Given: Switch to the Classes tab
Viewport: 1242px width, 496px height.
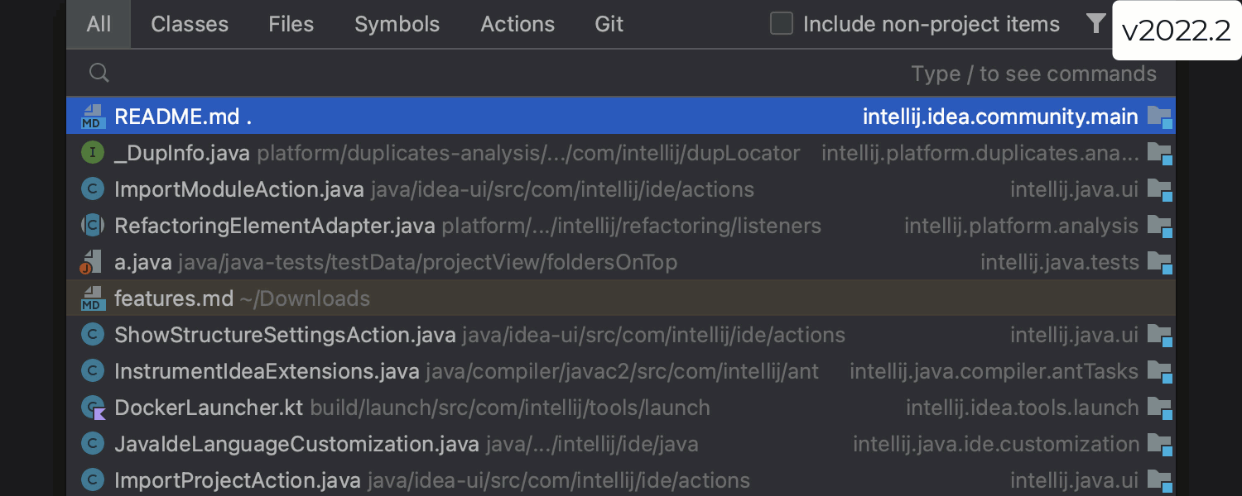Looking at the screenshot, I should click(190, 24).
